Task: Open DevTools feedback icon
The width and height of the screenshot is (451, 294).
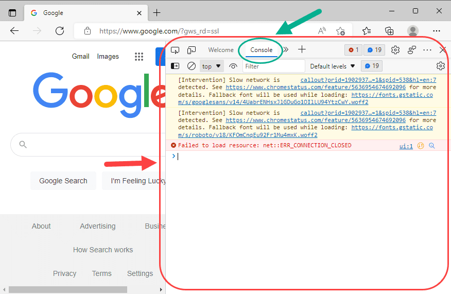Action: [x=412, y=50]
